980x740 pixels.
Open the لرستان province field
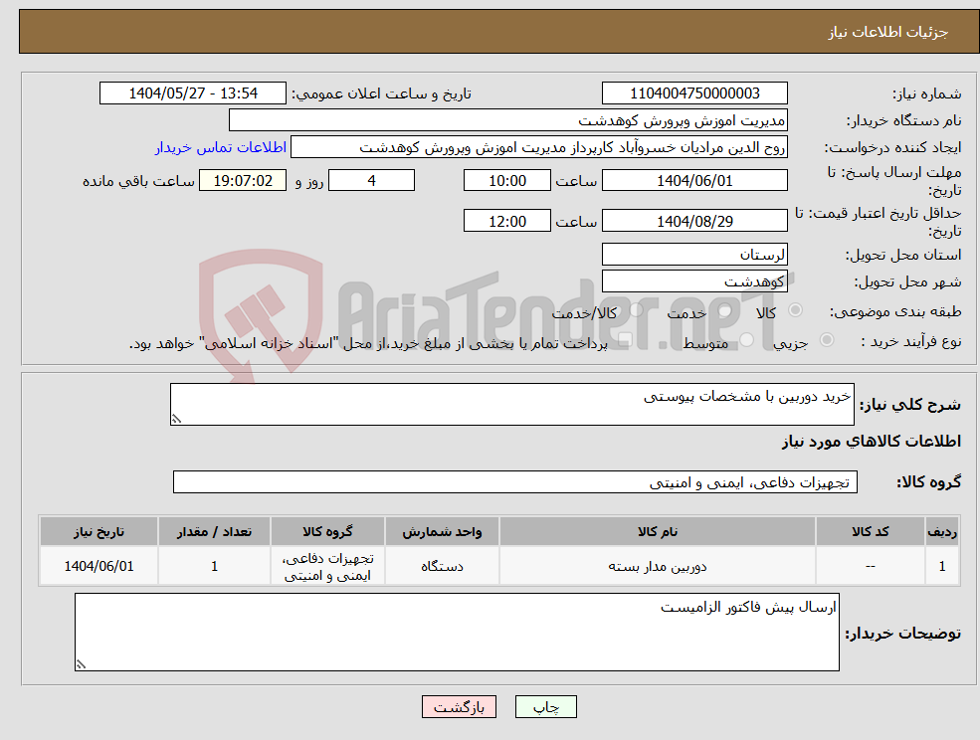click(x=694, y=254)
